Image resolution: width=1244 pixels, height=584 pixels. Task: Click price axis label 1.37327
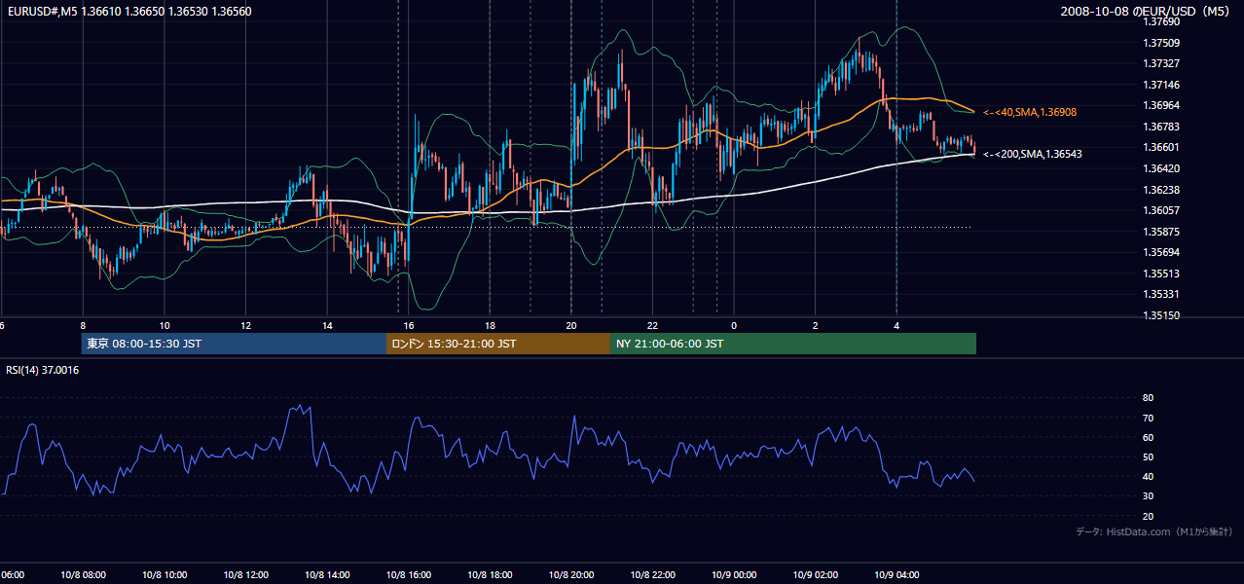click(1161, 63)
